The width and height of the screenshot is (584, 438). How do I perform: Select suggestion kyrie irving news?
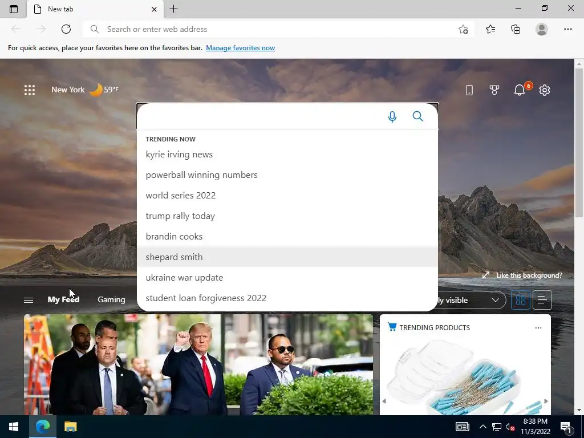pyautogui.click(x=287, y=154)
